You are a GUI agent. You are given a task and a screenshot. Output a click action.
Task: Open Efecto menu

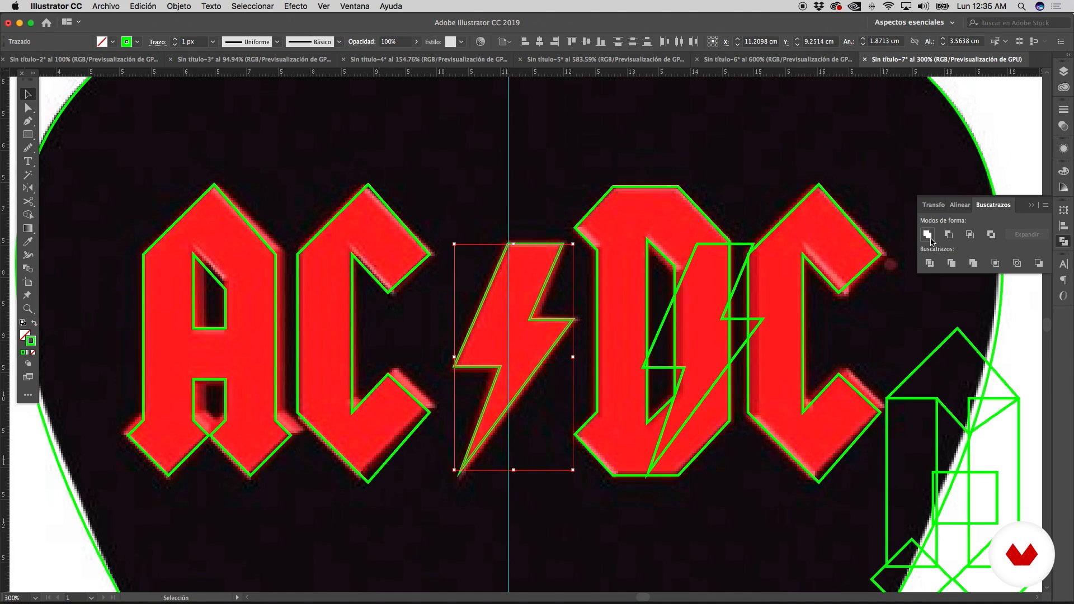(x=295, y=6)
